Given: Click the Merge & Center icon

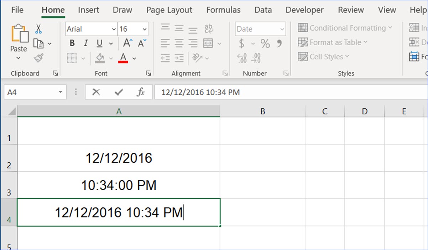Looking at the screenshot, I should coord(208,43).
